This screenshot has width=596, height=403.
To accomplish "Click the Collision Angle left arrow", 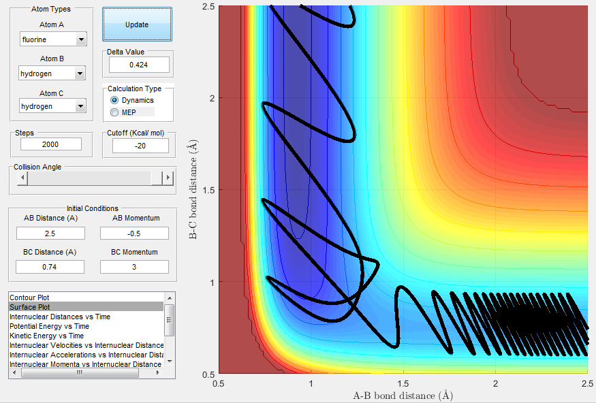I will point(22,178).
